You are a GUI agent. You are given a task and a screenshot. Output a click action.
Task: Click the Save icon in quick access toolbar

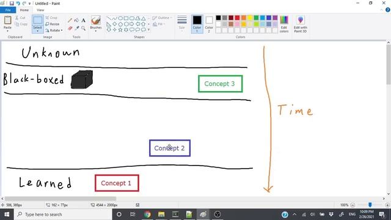(x=12, y=4)
